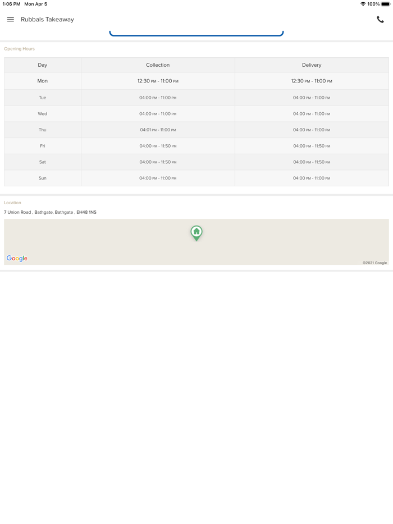Tap the phone call icon

click(380, 20)
